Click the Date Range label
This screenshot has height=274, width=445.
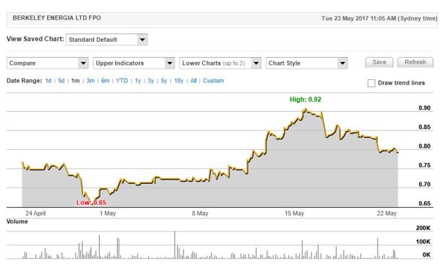(25, 81)
